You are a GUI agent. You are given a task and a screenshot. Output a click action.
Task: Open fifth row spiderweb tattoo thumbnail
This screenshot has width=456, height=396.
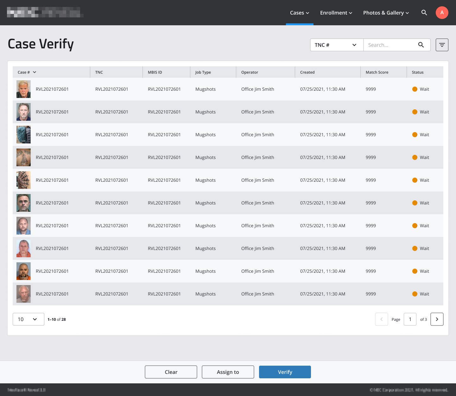[23, 180]
